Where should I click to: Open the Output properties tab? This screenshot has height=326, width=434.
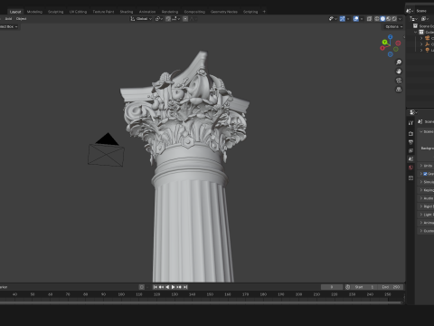(410, 142)
